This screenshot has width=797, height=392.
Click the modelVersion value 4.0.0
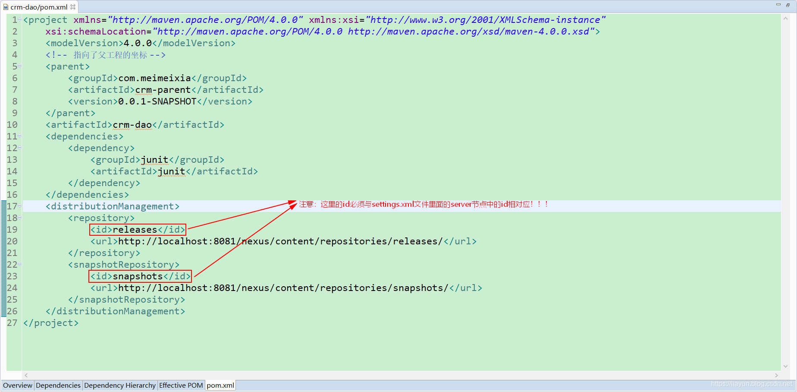[138, 43]
